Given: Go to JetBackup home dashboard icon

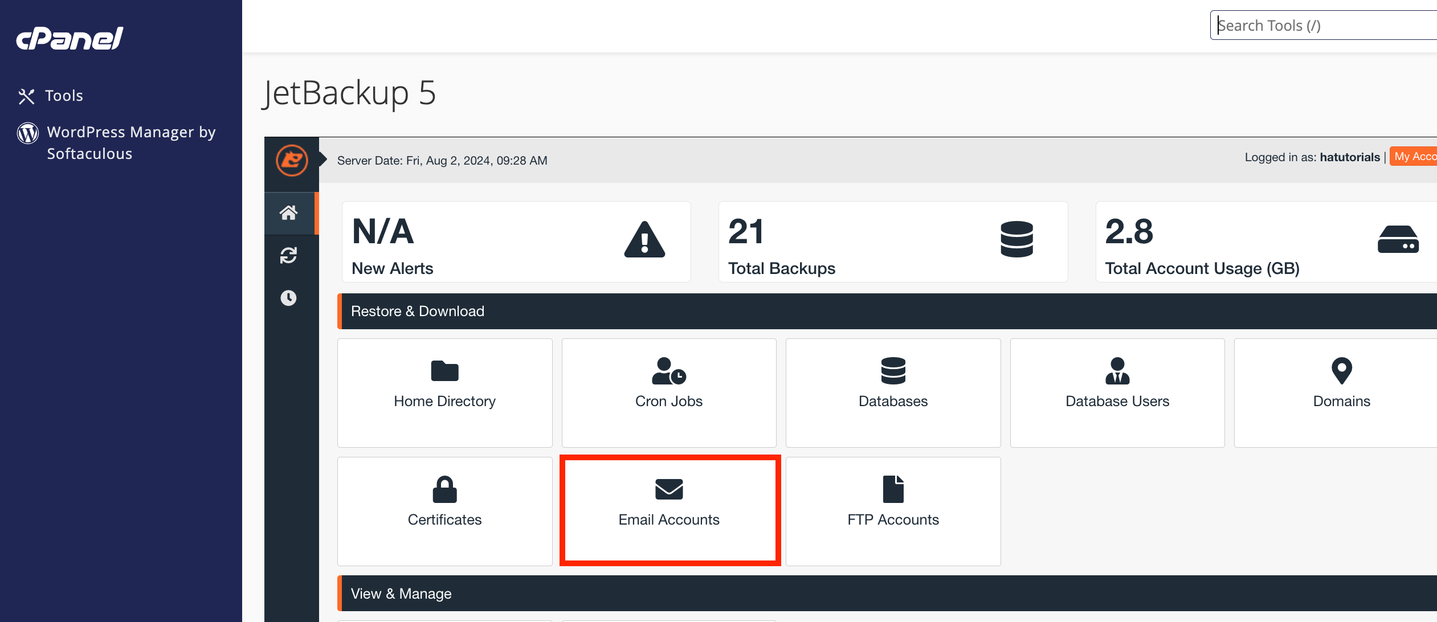Looking at the screenshot, I should point(289,213).
